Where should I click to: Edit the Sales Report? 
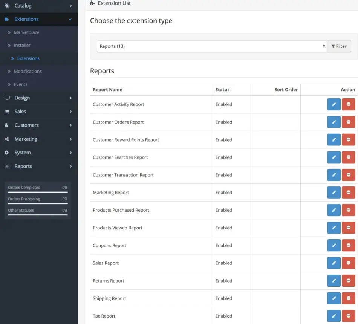click(334, 263)
